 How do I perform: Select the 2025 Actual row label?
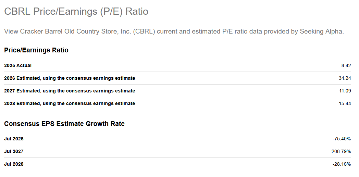(18, 65)
